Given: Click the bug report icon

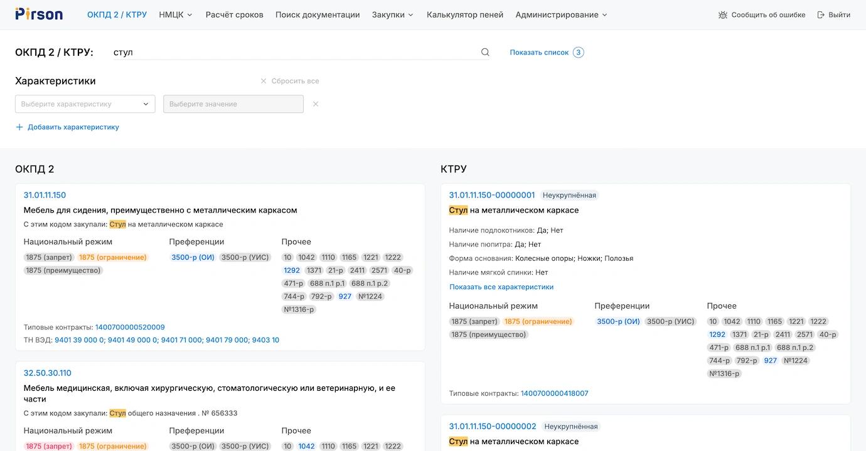Looking at the screenshot, I should [x=723, y=15].
